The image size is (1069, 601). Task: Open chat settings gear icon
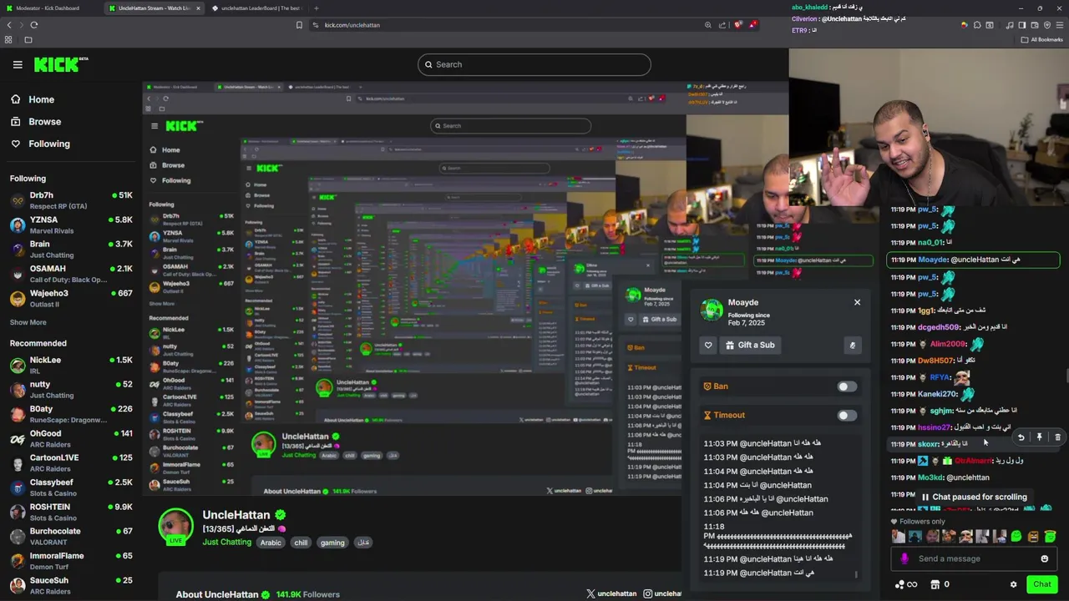tap(1013, 584)
